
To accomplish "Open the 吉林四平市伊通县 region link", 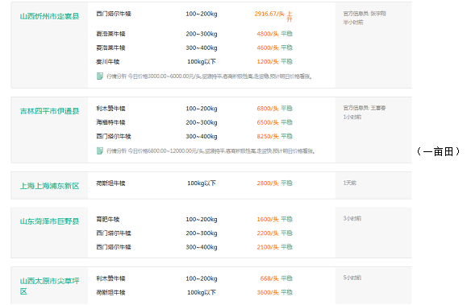I will pos(49,111).
